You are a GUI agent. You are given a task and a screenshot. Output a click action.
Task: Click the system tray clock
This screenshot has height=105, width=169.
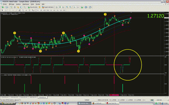point(165,103)
